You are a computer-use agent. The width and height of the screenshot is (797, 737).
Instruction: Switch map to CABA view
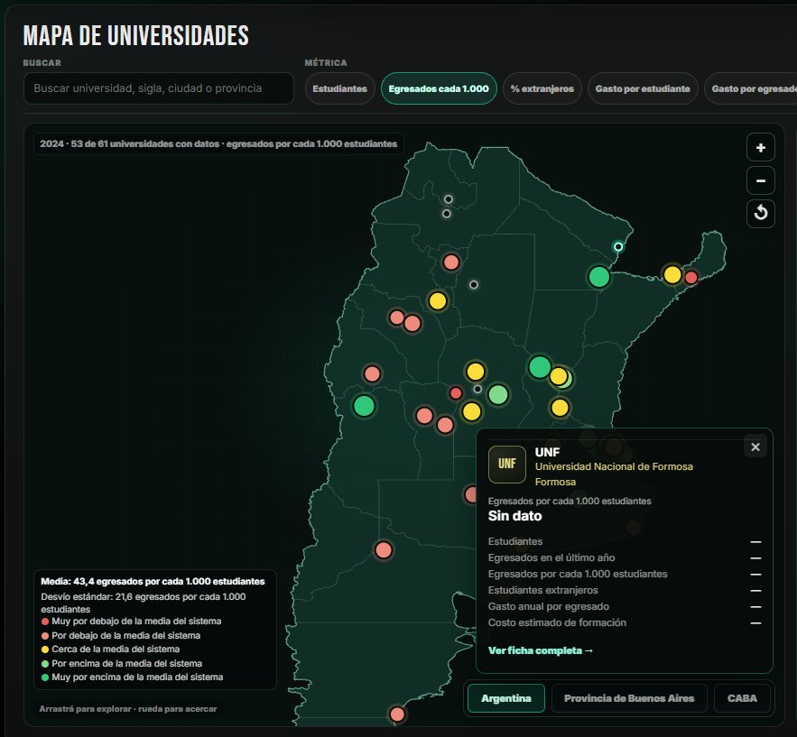742,698
